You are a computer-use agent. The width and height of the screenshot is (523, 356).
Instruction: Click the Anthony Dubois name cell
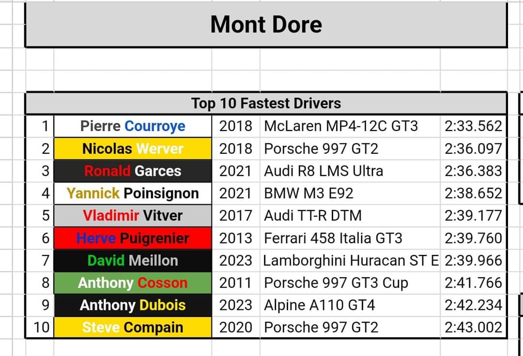[133, 305]
